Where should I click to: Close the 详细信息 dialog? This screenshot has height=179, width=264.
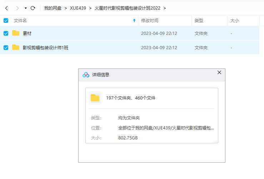219,72
